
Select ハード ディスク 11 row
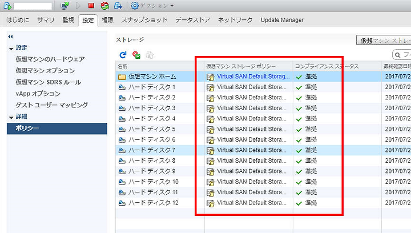coord(263,192)
